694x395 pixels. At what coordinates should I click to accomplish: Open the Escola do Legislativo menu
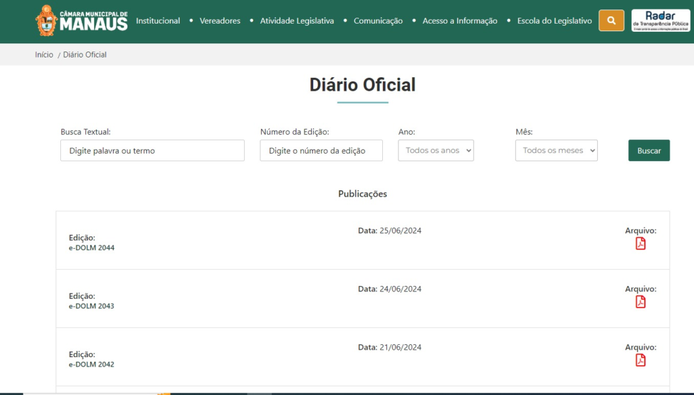[554, 21]
